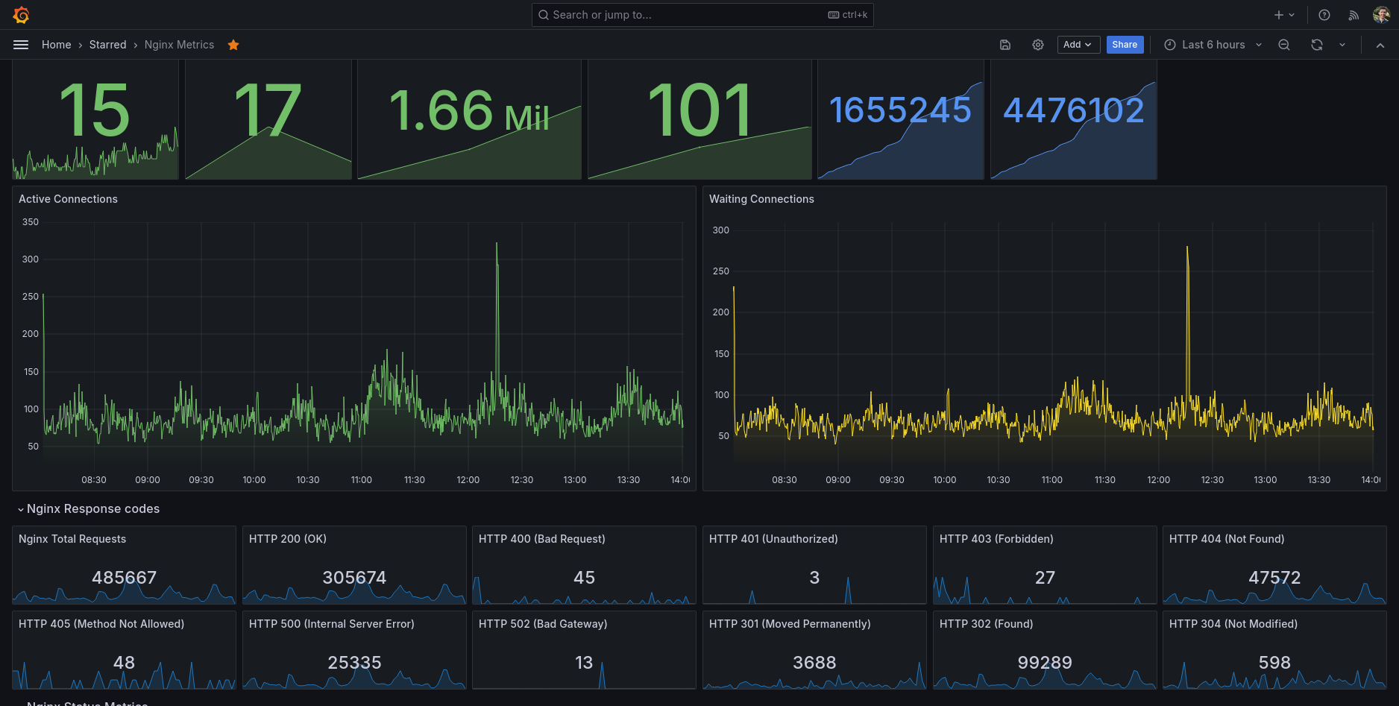Zoom out the time range
The image size is (1399, 706).
1284,45
